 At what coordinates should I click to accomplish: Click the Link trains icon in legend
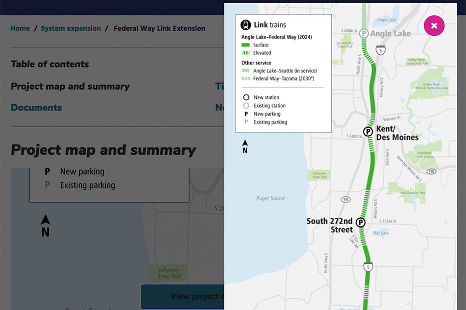246,25
